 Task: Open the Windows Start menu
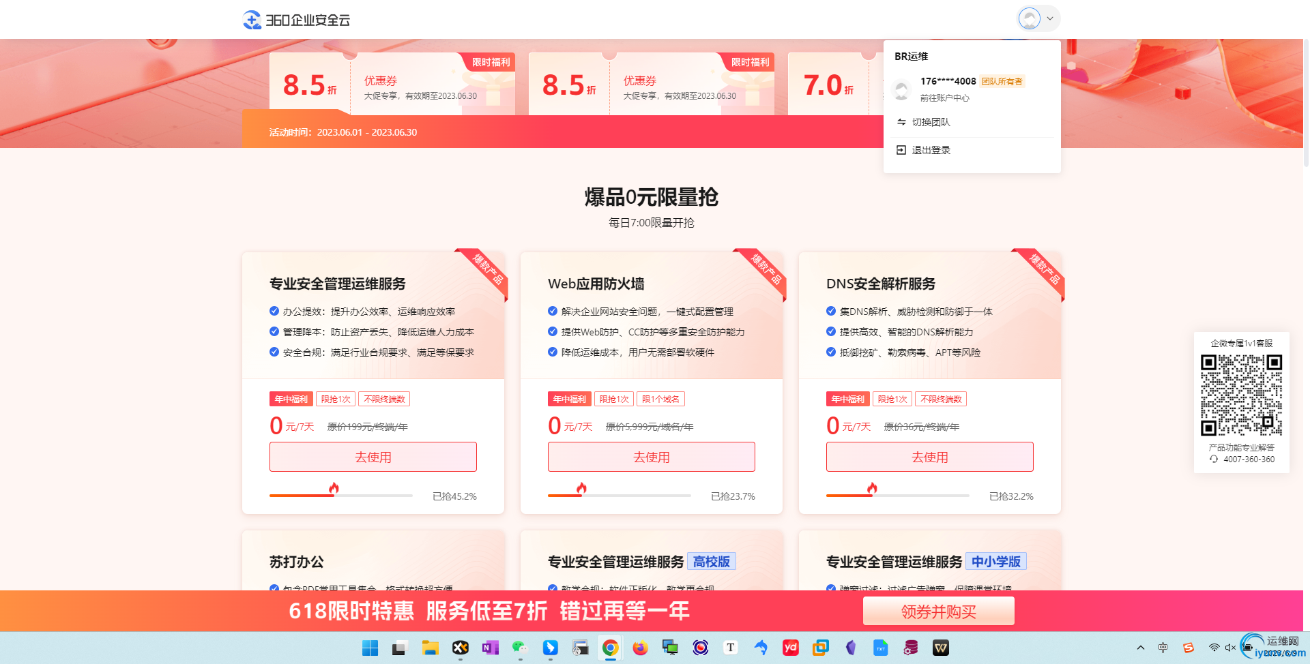370,648
